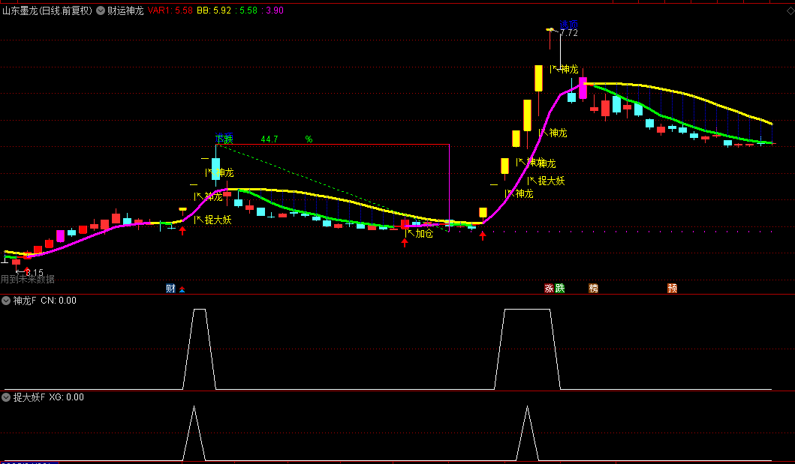Click the 3.15 low price marker
Screen dimensions: 795x464
pyautogui.click(x=34, y=273)
